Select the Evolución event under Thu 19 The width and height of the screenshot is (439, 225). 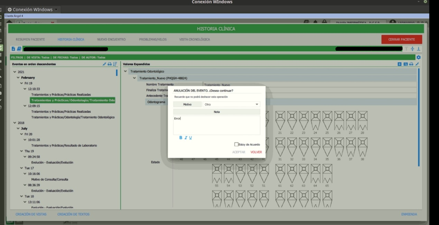tap(52, 162)
